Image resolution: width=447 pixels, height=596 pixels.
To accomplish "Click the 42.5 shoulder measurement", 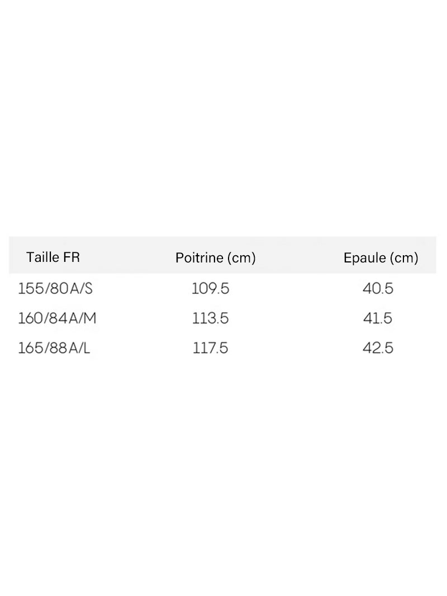I will (378, 348).
